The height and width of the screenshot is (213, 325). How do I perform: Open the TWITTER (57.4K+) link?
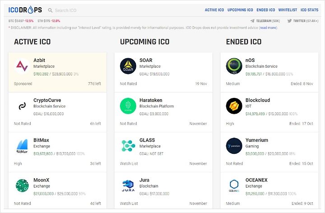click(x=306, y=21)
